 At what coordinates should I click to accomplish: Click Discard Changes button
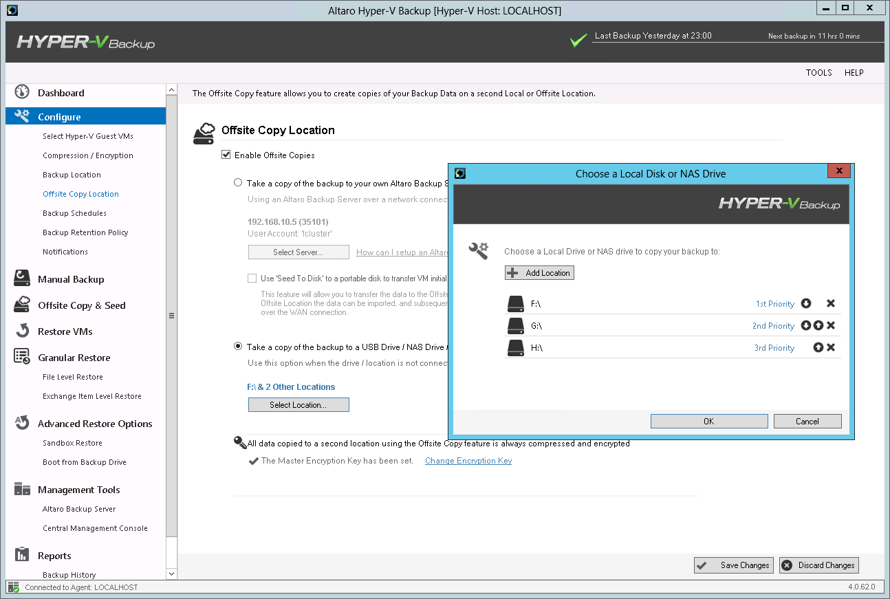click(x=819, y=565)
